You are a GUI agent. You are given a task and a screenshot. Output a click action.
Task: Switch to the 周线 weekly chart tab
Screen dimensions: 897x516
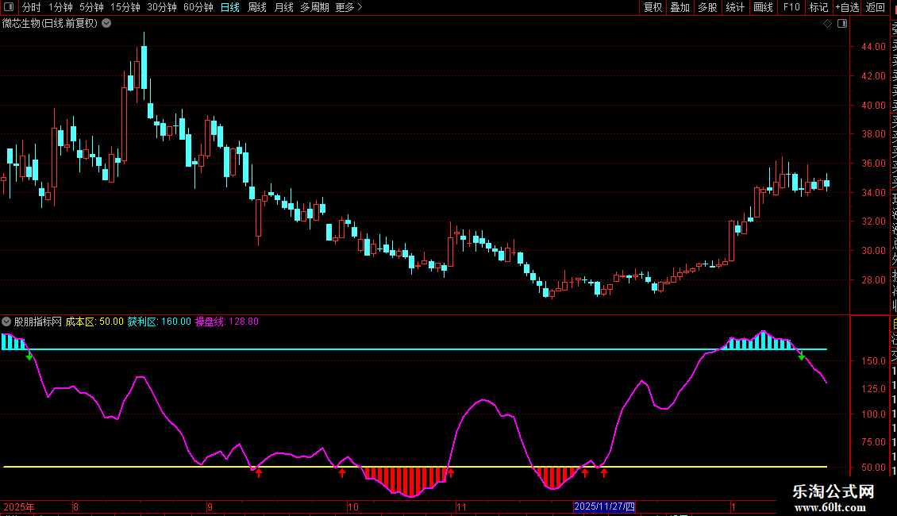click(x=257, y=7)
